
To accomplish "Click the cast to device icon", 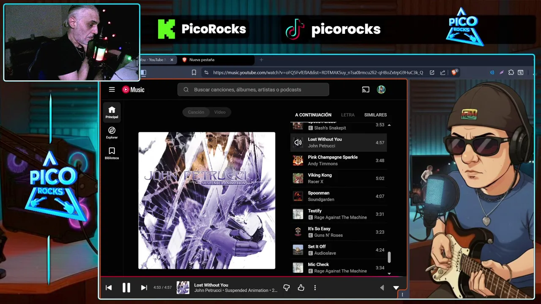I will (x=366, y=90).
